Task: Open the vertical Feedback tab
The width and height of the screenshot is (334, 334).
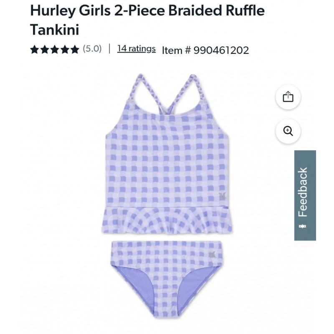Action: pos(305,195)
